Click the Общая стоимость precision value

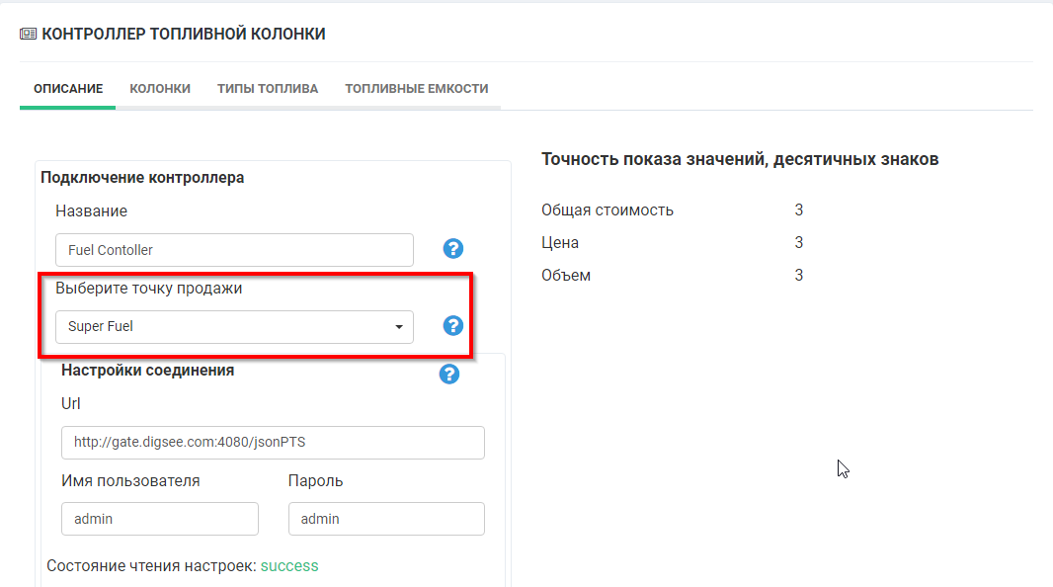798,210
